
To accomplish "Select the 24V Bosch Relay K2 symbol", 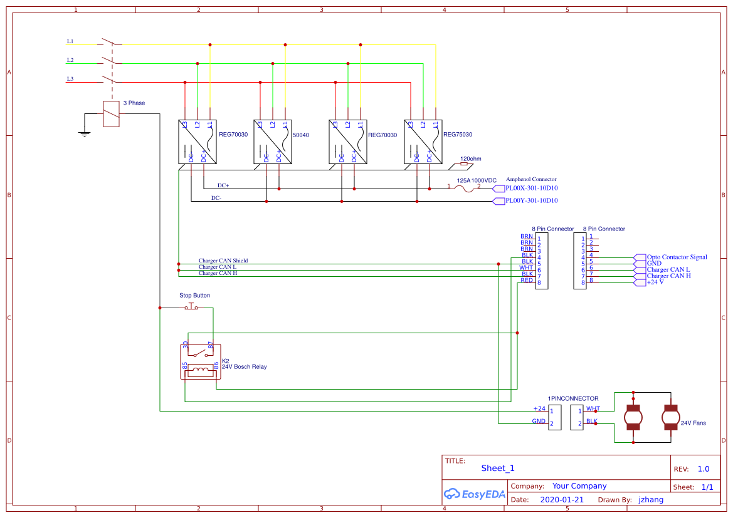I will click(x=199, y=360).
